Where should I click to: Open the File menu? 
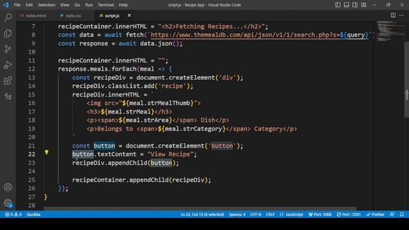point(17,4)
